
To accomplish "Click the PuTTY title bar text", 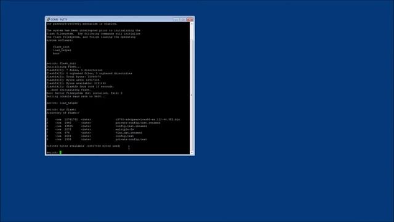I will pyautogui.click(x=59, y=19).
